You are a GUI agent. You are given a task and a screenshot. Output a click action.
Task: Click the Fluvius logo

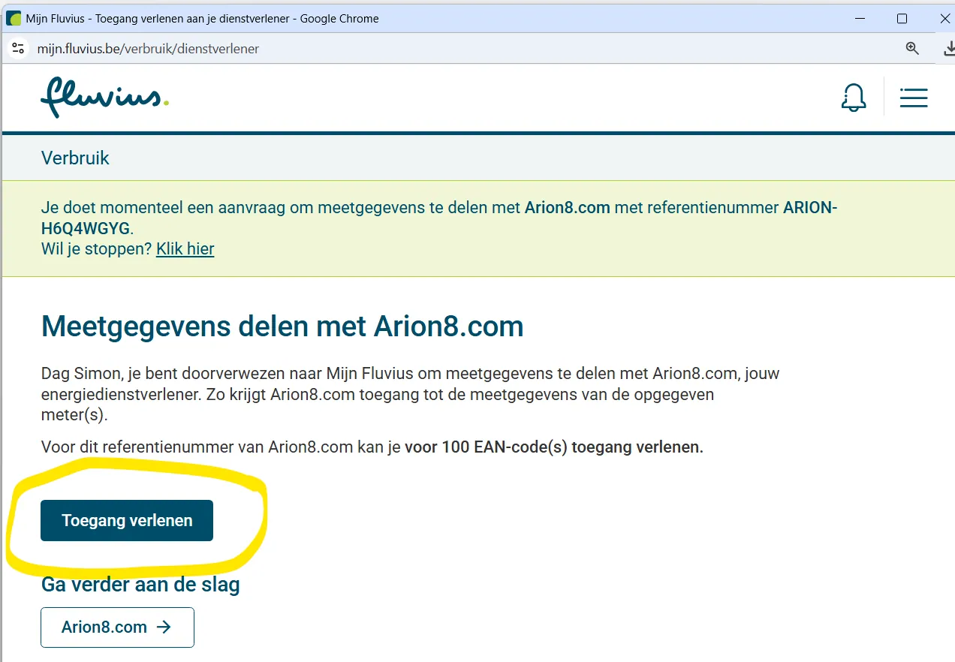104,98
